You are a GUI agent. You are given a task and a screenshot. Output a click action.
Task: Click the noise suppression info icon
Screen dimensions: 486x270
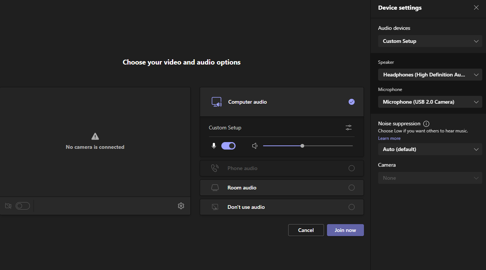[426, 124]
